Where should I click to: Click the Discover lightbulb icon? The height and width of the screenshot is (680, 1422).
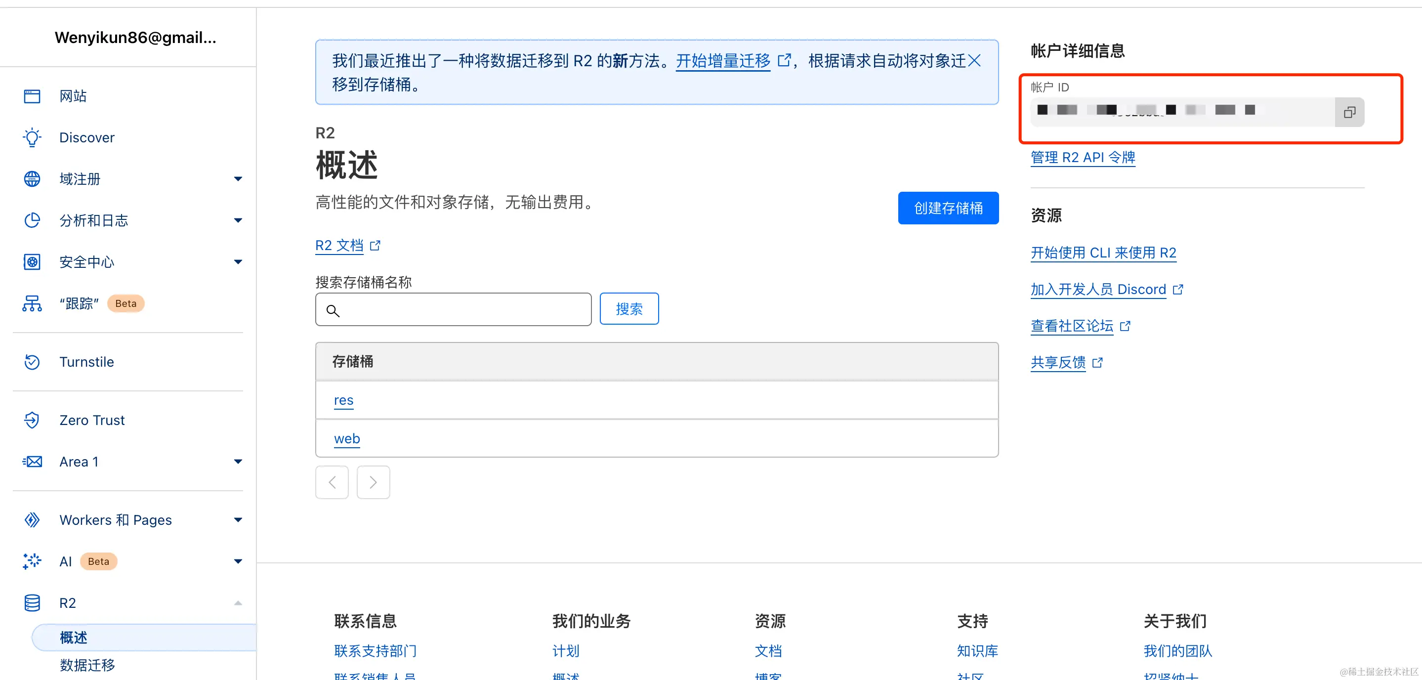tap(32, 137)
